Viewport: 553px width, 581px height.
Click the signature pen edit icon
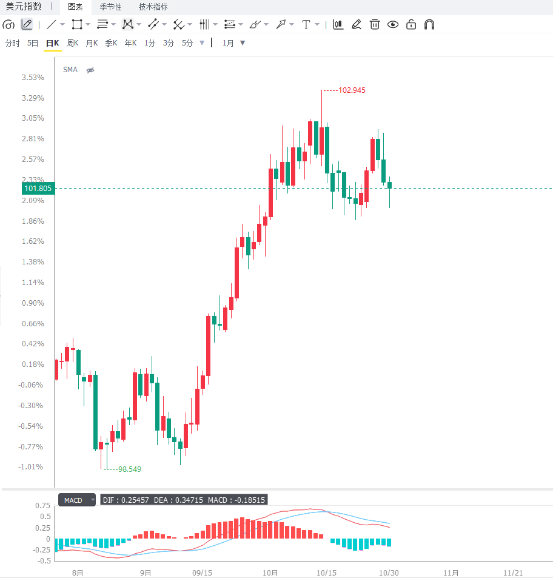coord(357,25)
